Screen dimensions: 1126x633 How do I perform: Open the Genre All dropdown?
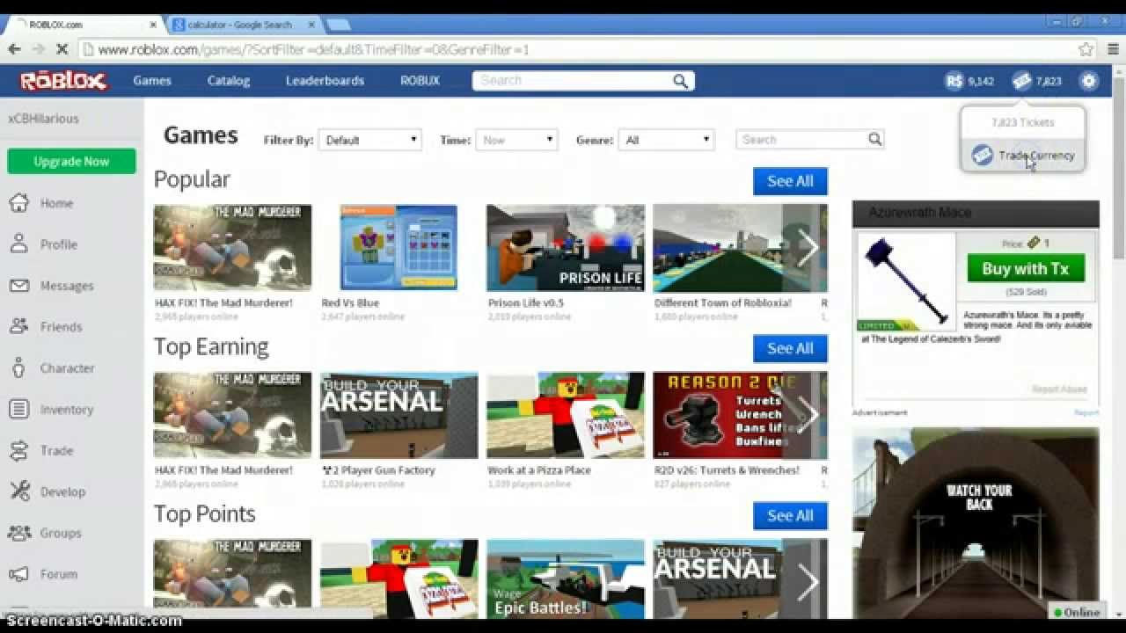click(x=667, y=140)
